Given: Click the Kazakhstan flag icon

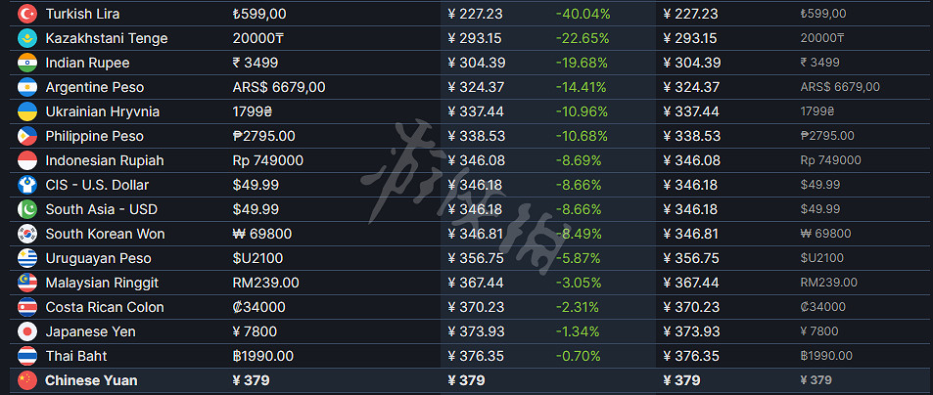Looking at the screenshot, I should (x=27, y=38).
